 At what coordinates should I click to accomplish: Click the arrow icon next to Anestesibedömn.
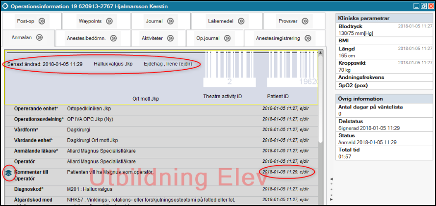click(x=113, y=38)
